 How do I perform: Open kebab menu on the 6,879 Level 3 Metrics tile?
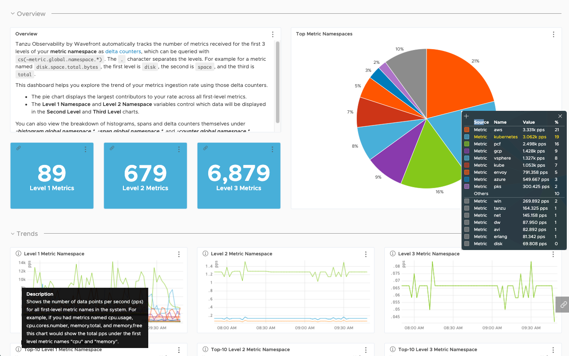point(273,149)
